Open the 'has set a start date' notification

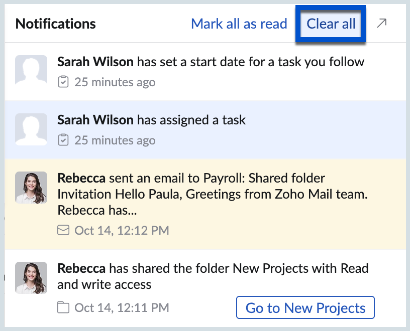[x=211, y=62]
